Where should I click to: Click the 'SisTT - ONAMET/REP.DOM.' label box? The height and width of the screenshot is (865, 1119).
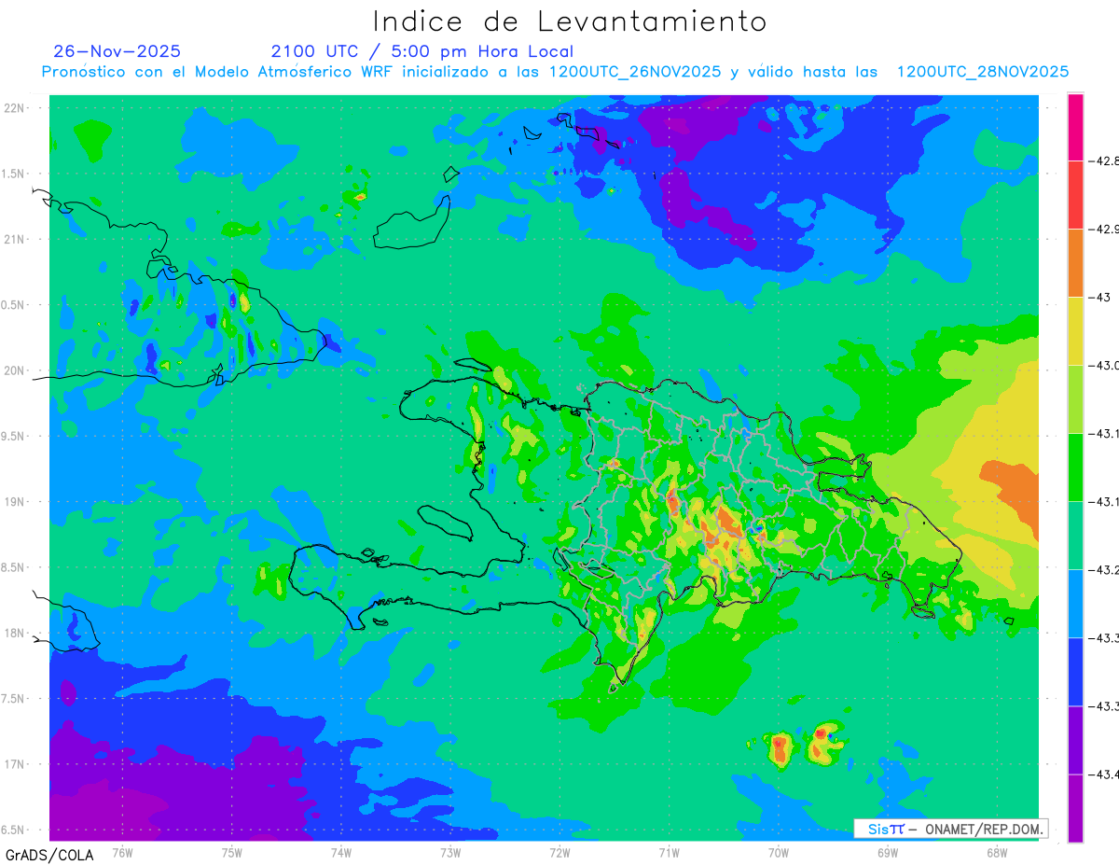click(951, 829)
